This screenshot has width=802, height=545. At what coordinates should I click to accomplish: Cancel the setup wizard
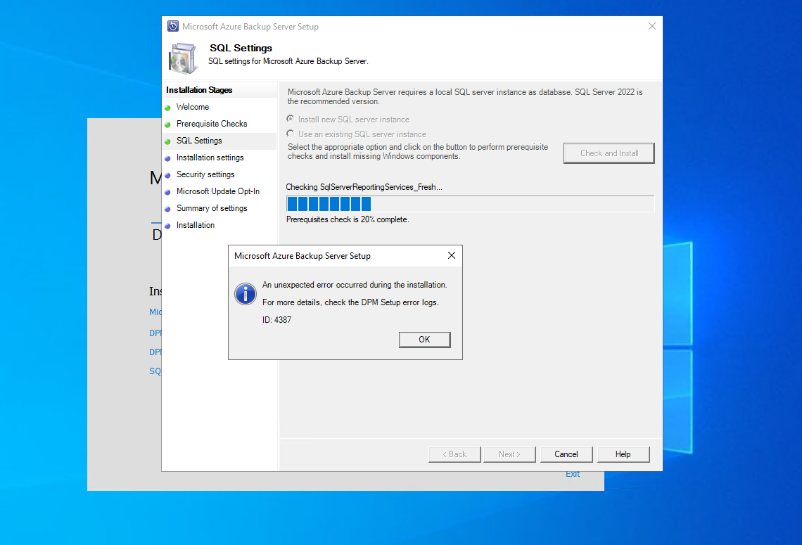click(x=566, y=454)
